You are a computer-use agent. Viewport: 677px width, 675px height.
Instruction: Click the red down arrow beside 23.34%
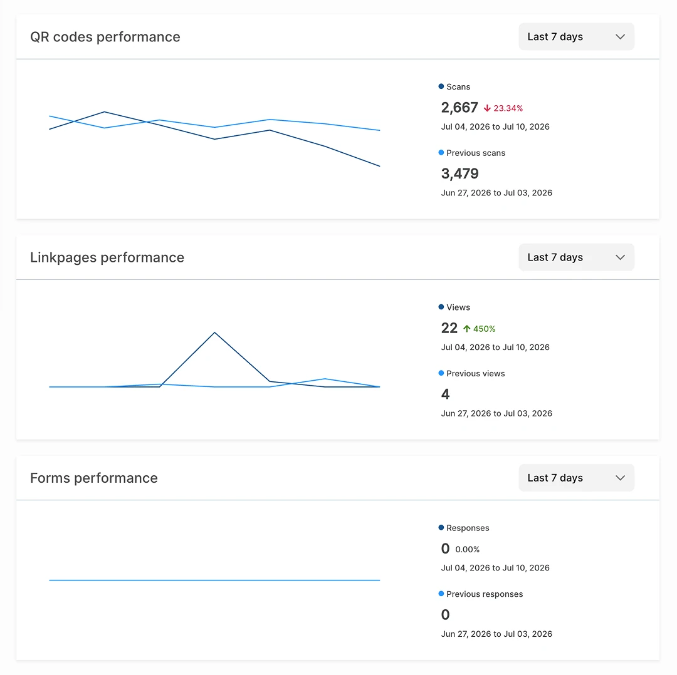pyautogui.click(x=487, y=108)
